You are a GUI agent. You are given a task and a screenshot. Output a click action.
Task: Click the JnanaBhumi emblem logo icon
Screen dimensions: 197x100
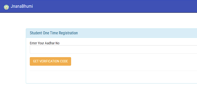point(6,7)
